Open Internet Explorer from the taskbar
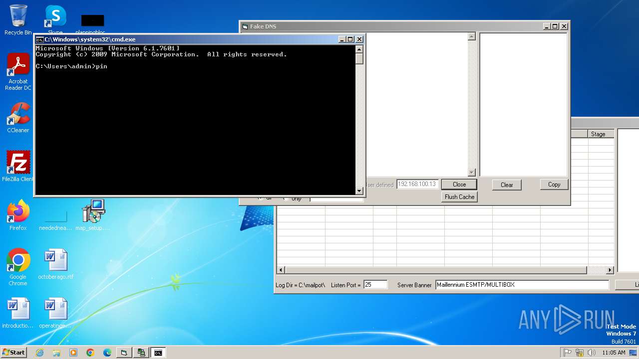The image size is (639, 359). coord(39,353)
